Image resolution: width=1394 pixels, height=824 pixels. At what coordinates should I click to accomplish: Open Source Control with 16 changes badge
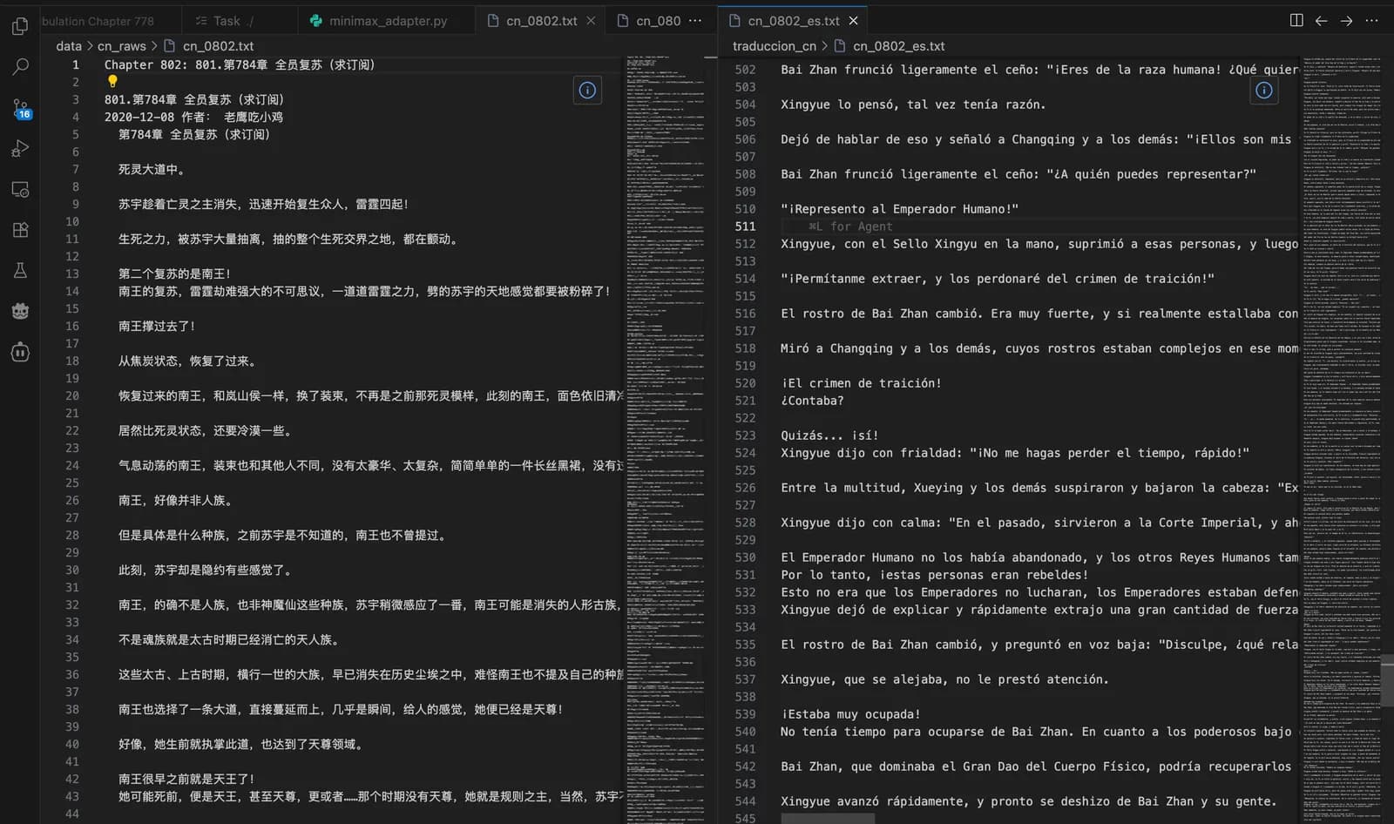(20, 108)
